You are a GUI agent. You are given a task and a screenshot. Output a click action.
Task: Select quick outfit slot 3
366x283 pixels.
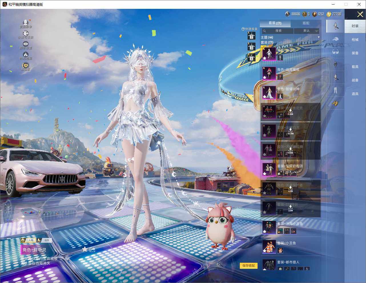pos(251,47)
